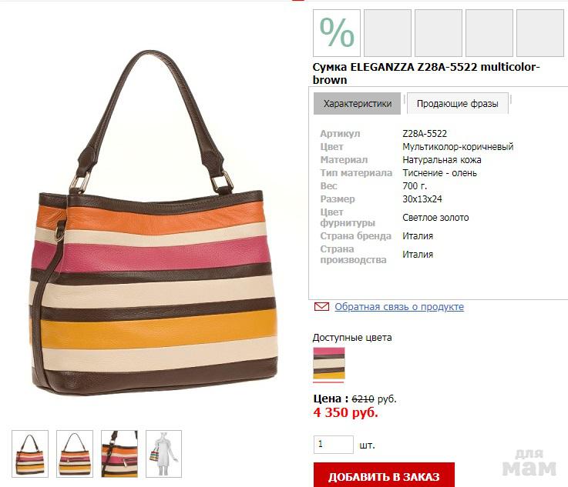Add the bag via ДОБАВИТЬ В ЗАКАЗ
The width and height of the screenshot is (568, 487).
coord(384,475)
